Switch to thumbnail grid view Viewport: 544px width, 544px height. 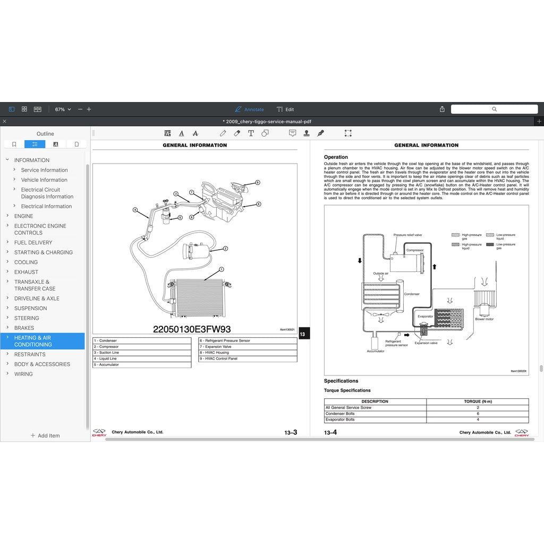click(x=24, y=109)
